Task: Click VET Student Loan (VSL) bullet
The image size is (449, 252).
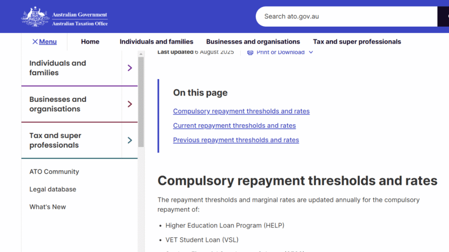Action: click(x=202, y=240)
